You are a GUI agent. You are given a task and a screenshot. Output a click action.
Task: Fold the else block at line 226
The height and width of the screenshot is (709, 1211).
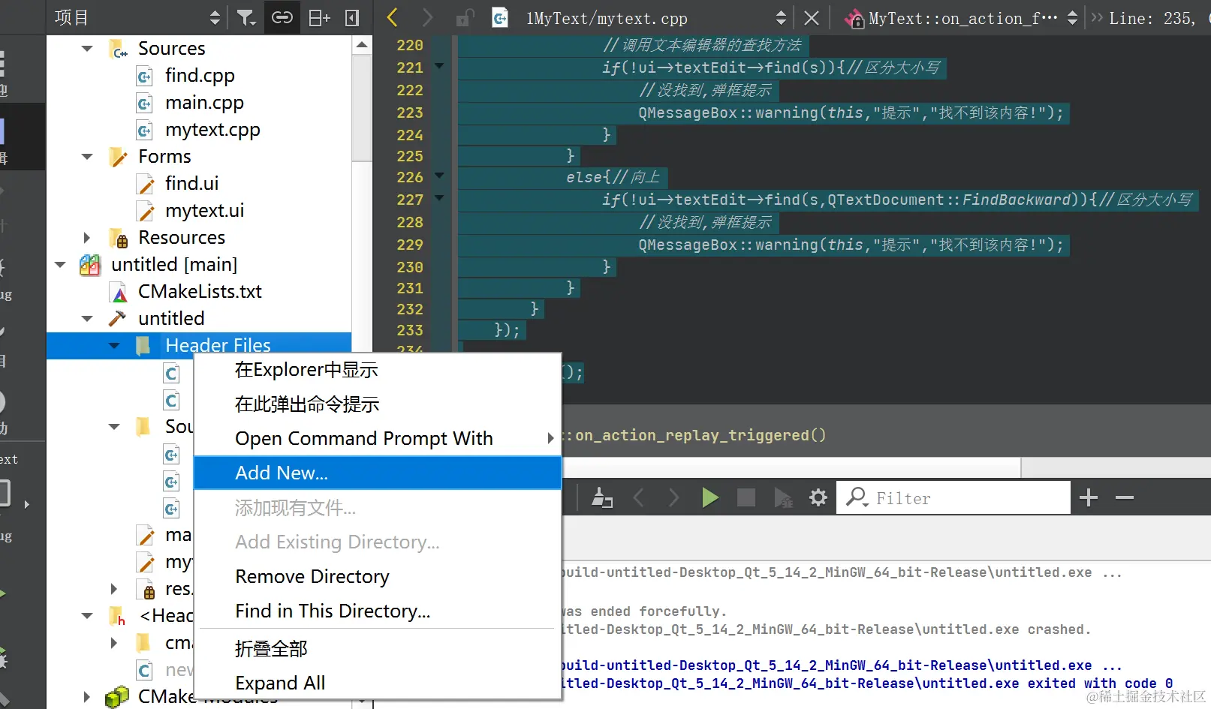tap(440, 176)
